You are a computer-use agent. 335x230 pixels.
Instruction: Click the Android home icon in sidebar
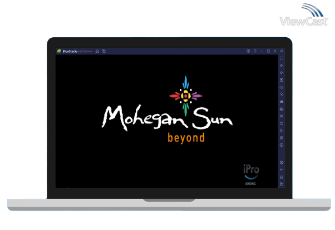[282, 177]
